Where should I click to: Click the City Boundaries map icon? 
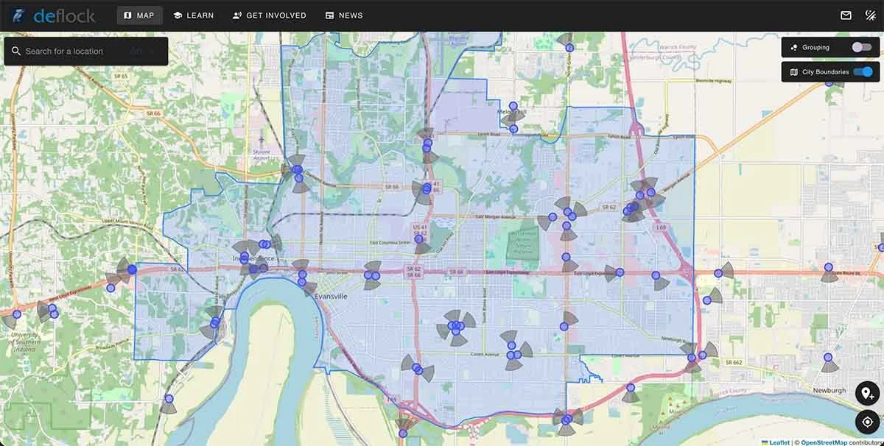click(x=794, y=71)
